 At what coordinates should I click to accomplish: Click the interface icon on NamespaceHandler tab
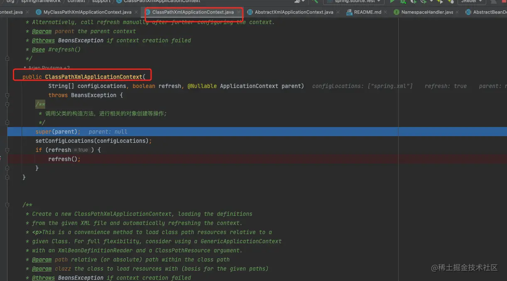pos(397,12)
